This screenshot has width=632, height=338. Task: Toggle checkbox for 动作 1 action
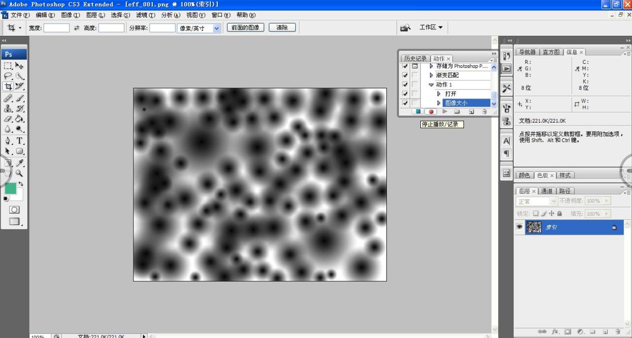click(x=405, y=85)
